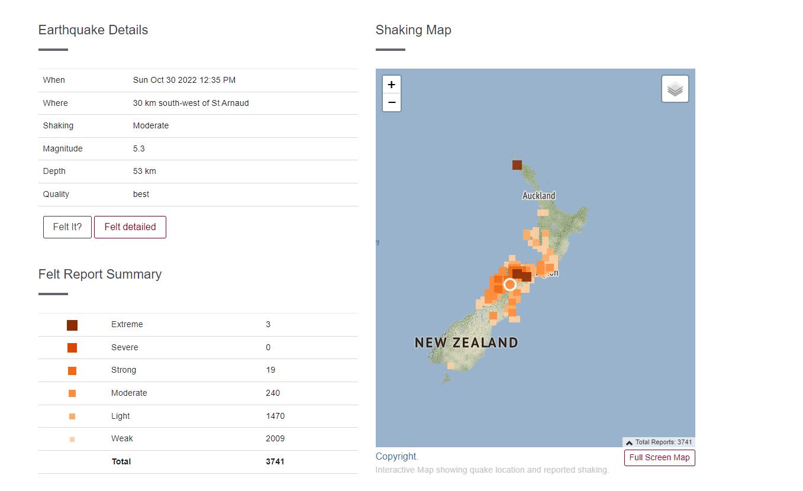This screenshot has height=491, width=803.
Task: Open the Felt detailed report
Action: [x=130, y=227]
